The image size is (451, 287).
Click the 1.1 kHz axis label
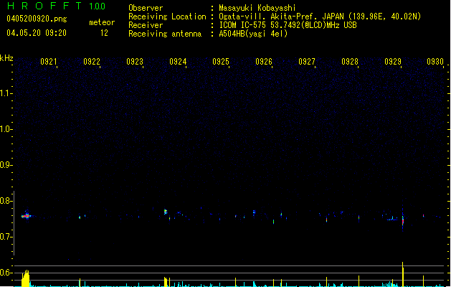tap(6, 93)
